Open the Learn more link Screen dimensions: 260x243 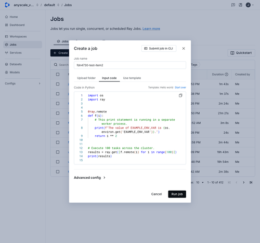pyautogui.click(x=151, y=28)
